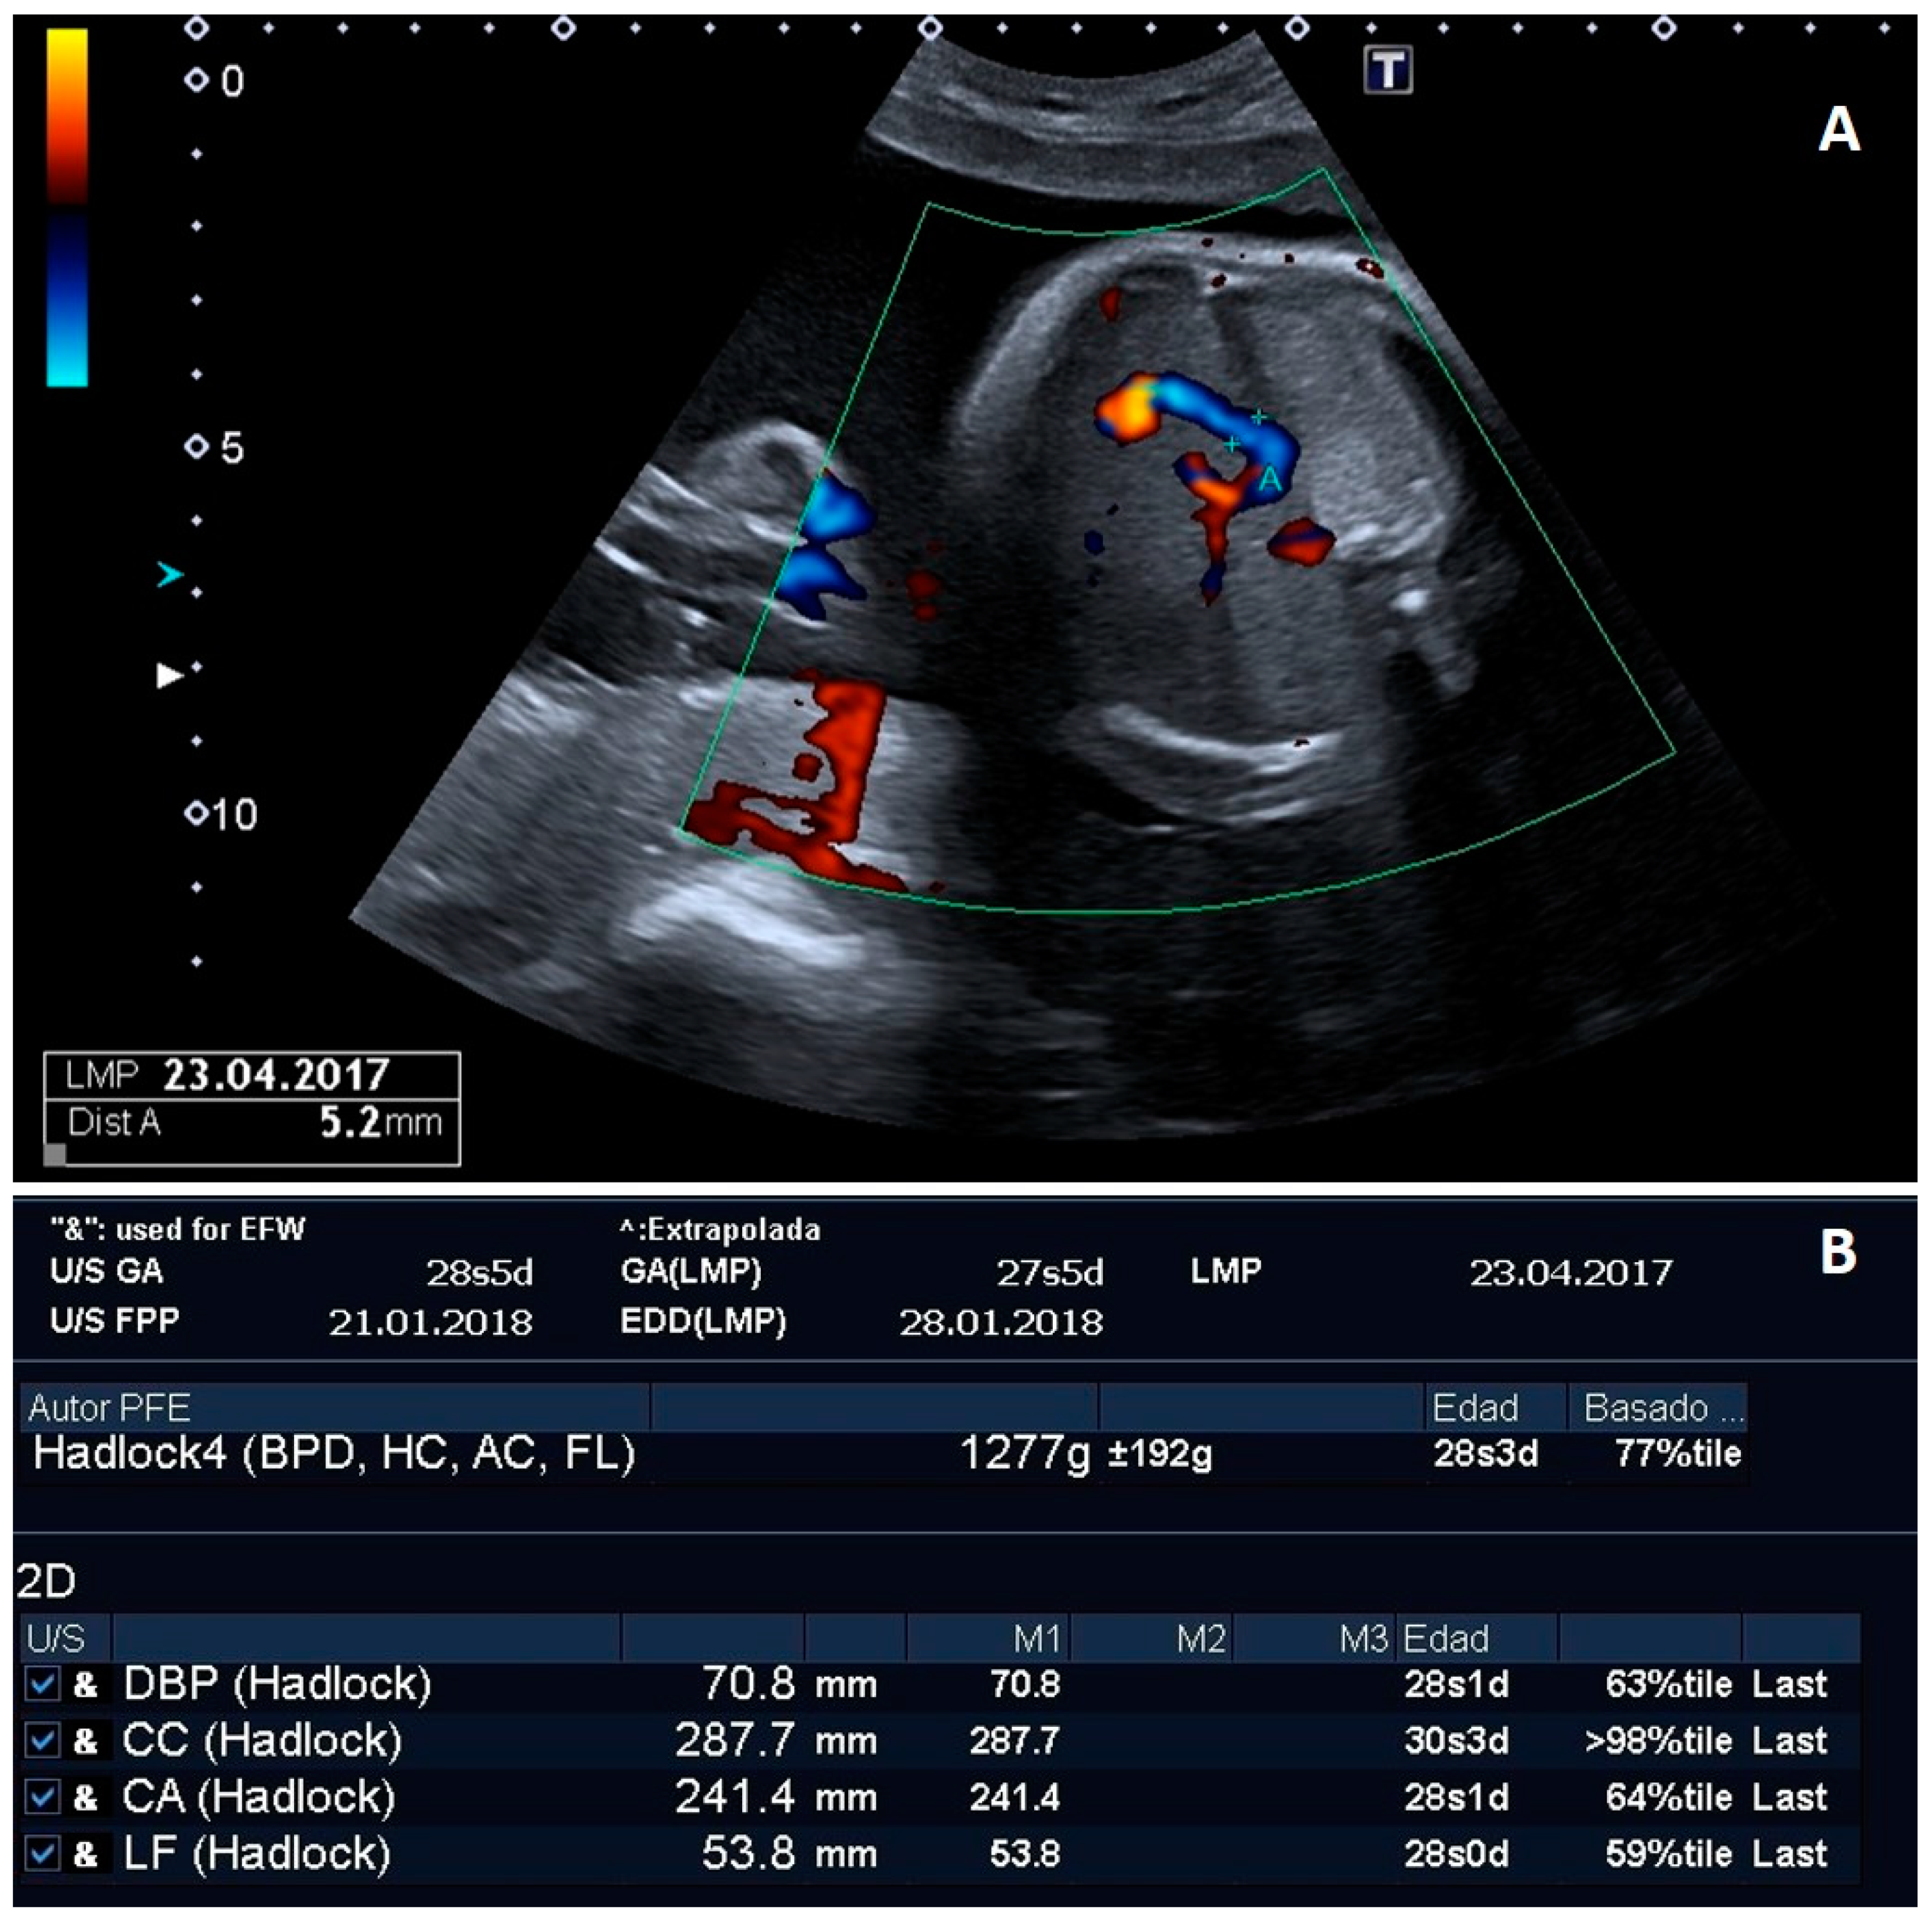The height and width of the screenshot is (1919, 1932).
Task: Click the Autor PFE column header
Action: [x=335, y=1407]
